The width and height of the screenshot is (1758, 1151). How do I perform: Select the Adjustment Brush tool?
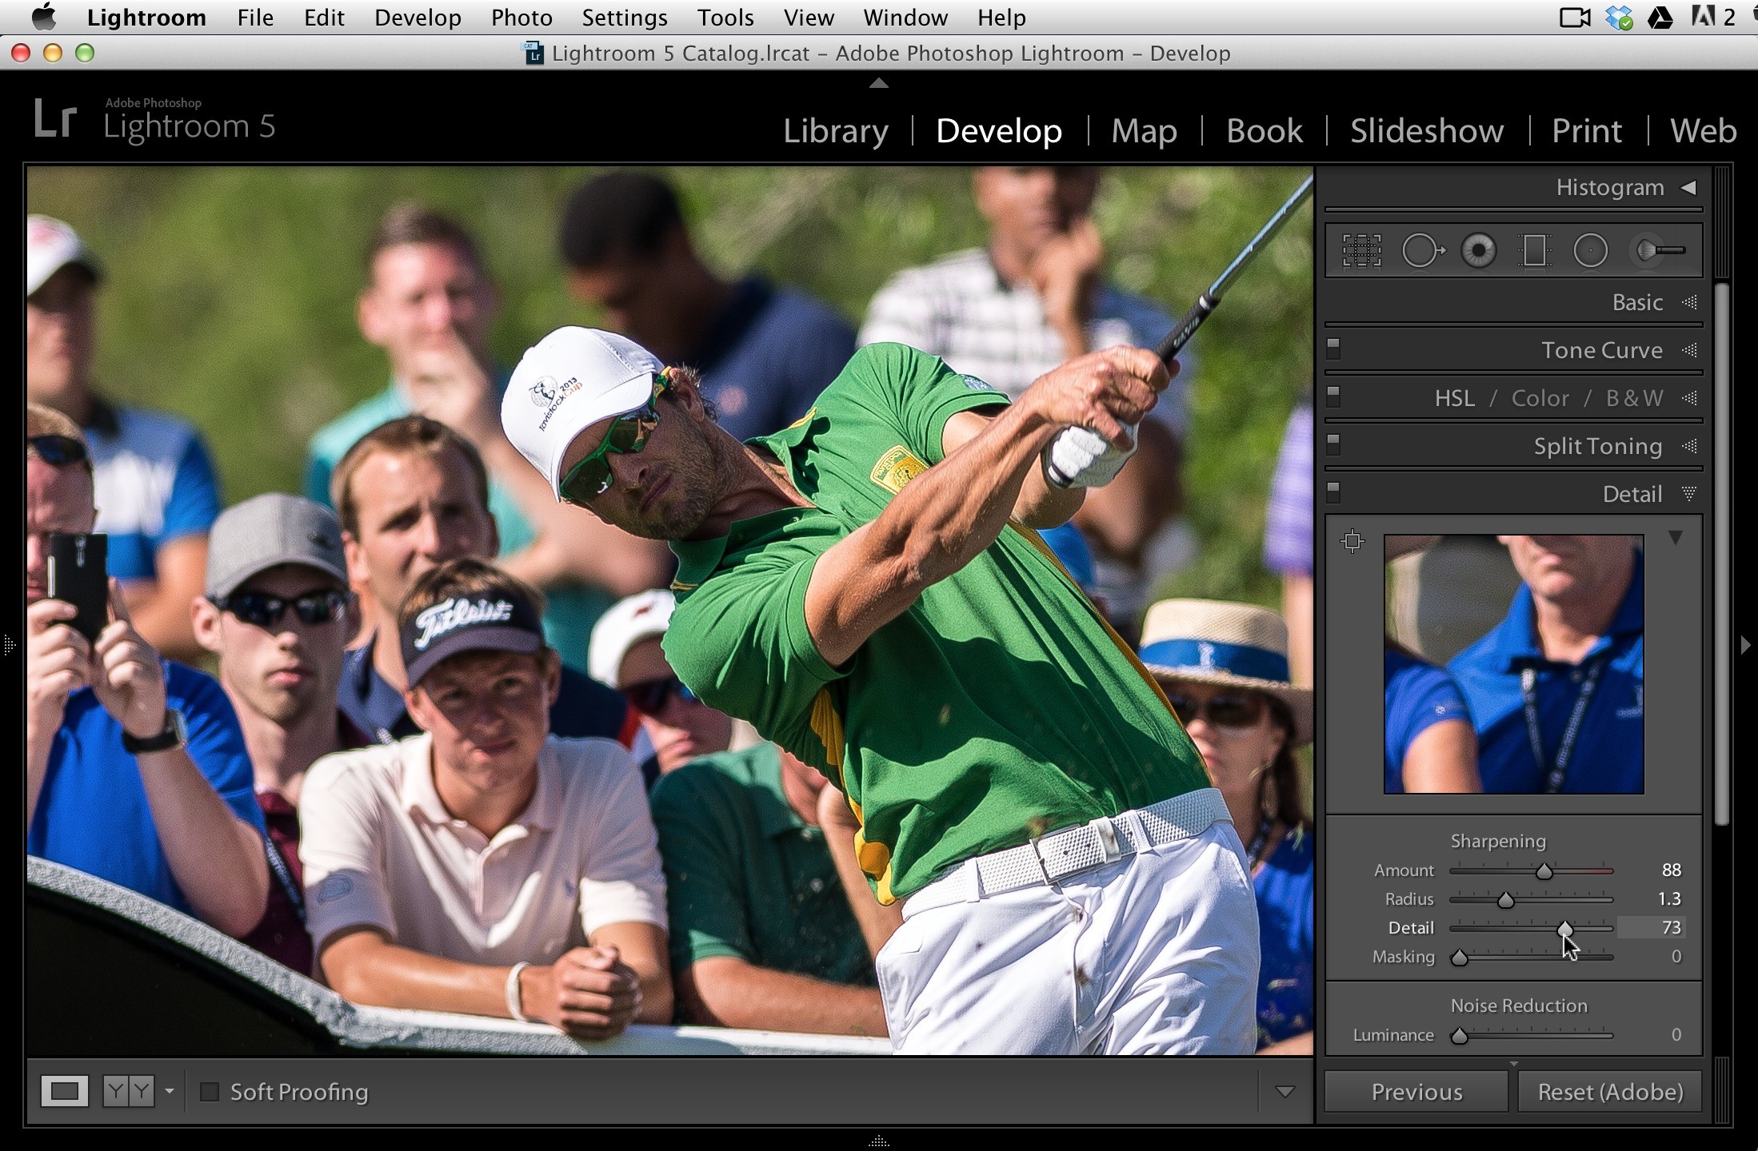[x=1659, y=251]
